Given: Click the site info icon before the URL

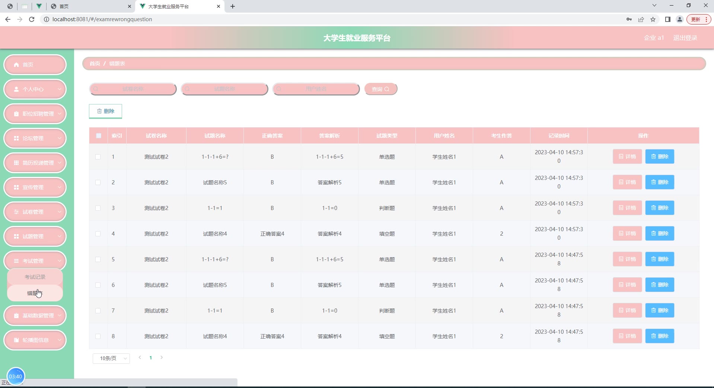Looking at the screenshot, I should coord(47,19).
